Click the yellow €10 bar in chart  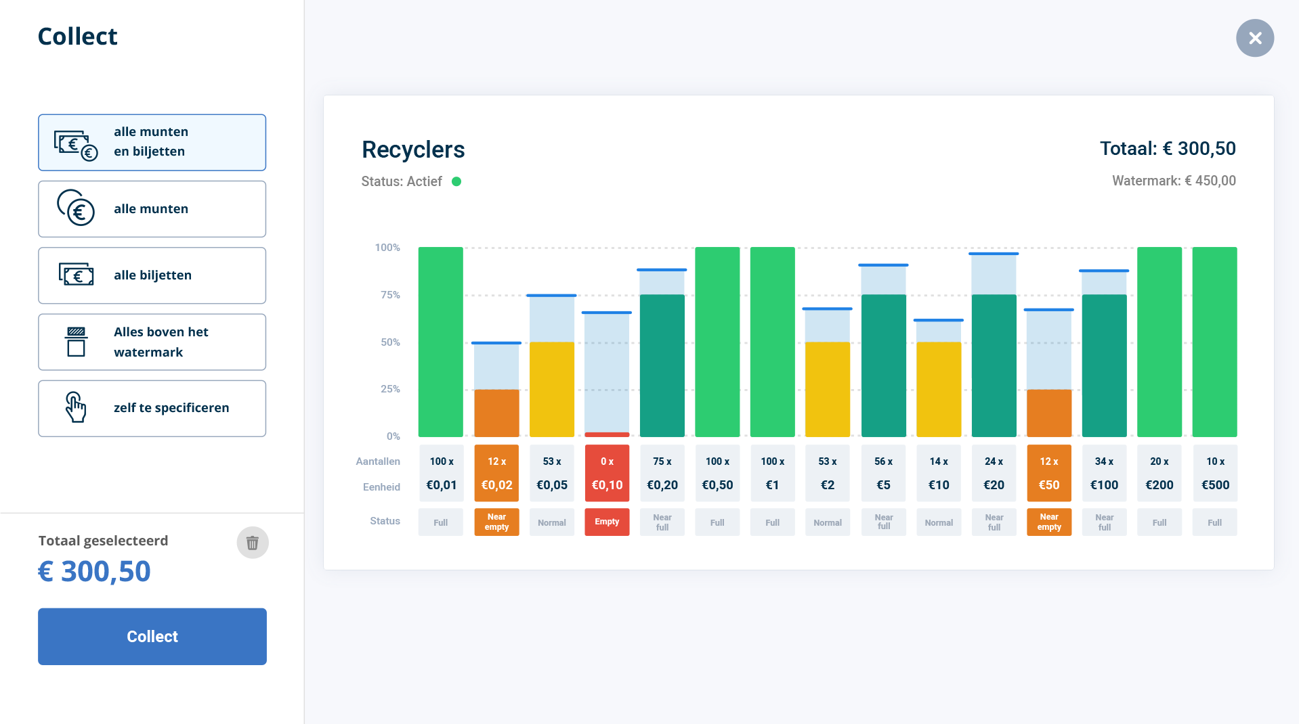click(x=938, y=389)
